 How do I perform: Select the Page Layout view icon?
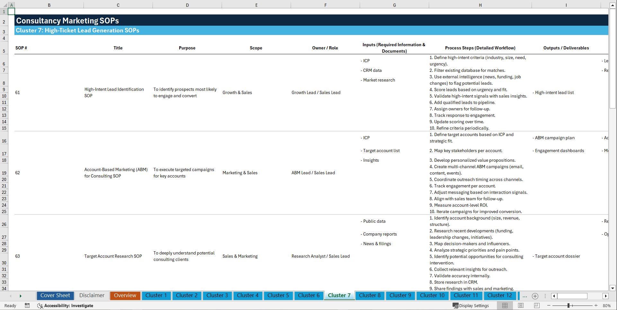(520, 306)
